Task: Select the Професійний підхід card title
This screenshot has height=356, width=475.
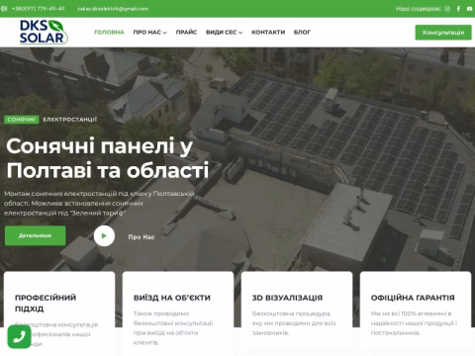Action: [46, 304]
